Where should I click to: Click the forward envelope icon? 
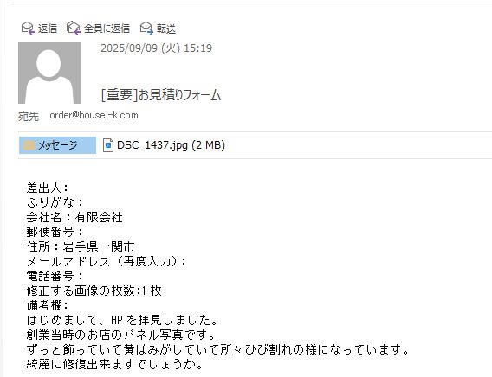(146, 29)
